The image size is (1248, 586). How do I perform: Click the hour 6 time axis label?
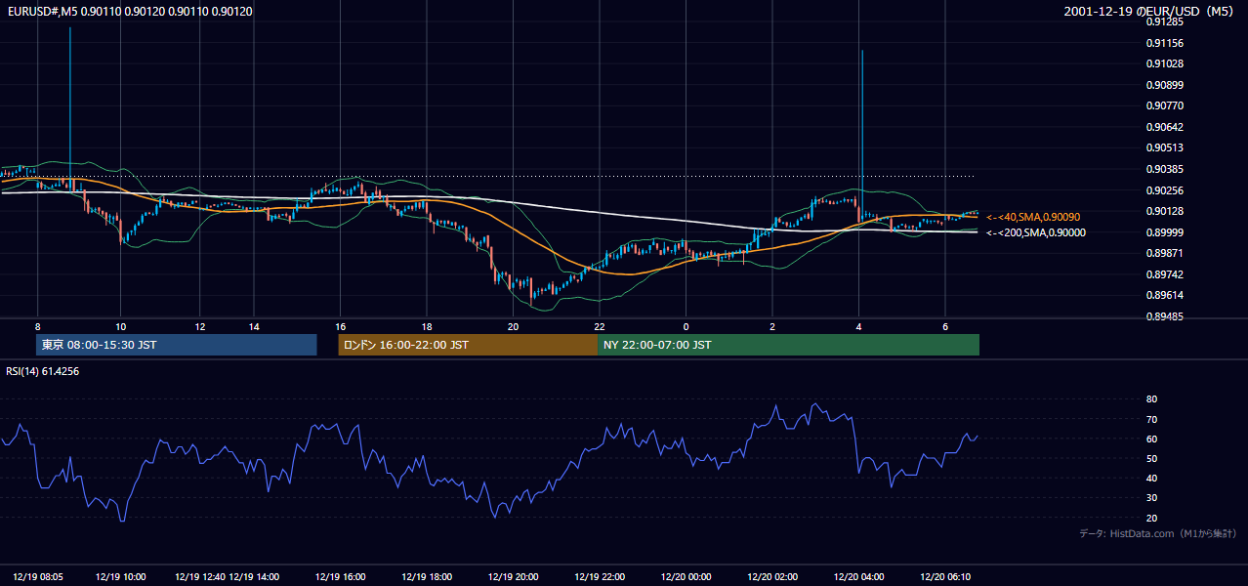click(x=944, y=326)
